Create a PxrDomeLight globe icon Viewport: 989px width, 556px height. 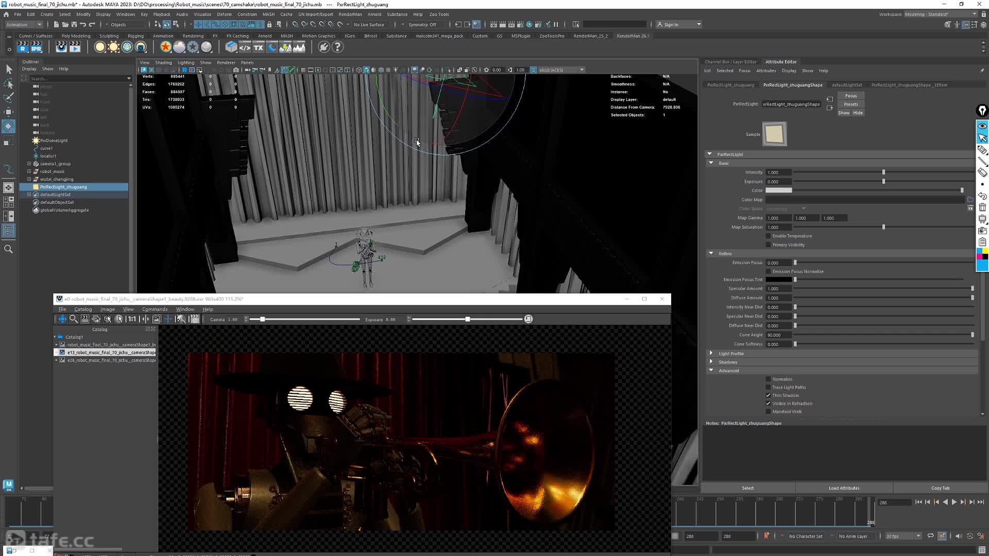pos(127,47)
